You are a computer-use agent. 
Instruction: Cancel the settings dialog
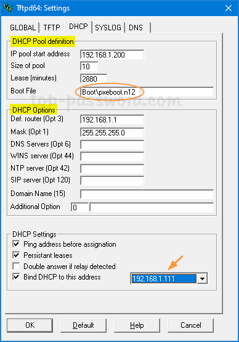[x=190, y=325]
